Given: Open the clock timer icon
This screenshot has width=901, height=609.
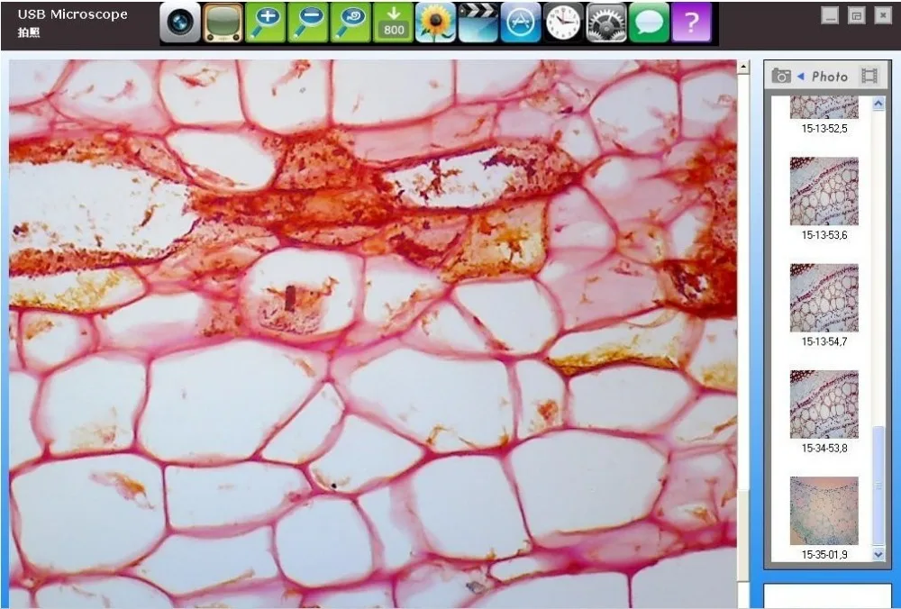Looking at the screenshot, I should click(563, 23).
